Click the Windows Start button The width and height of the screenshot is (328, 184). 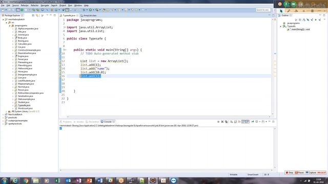(5, 180)
